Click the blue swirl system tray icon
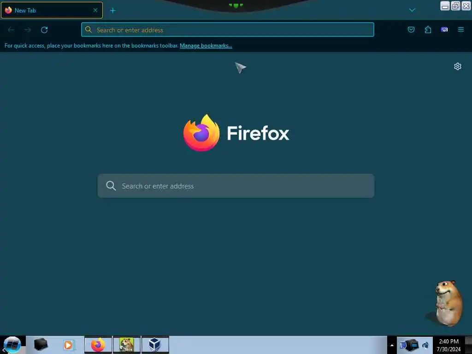The image size is (472, 354). click(x=425, y=345)
